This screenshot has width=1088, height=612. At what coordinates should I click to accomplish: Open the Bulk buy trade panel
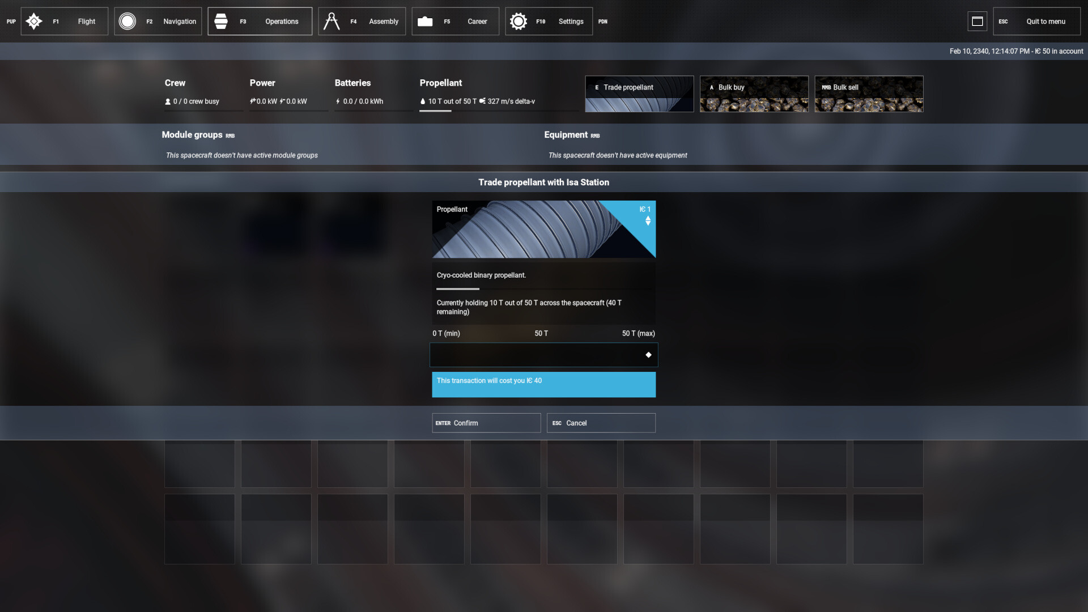click(754, 93)
